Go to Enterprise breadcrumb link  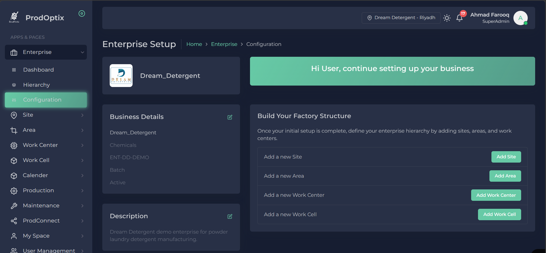tap(224, 44)
